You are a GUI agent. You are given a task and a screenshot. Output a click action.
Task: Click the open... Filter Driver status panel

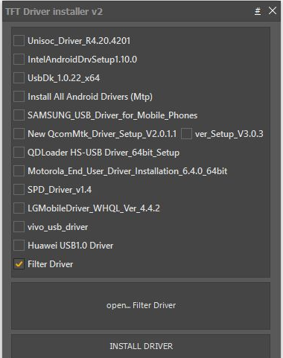(x=141, y=305)
